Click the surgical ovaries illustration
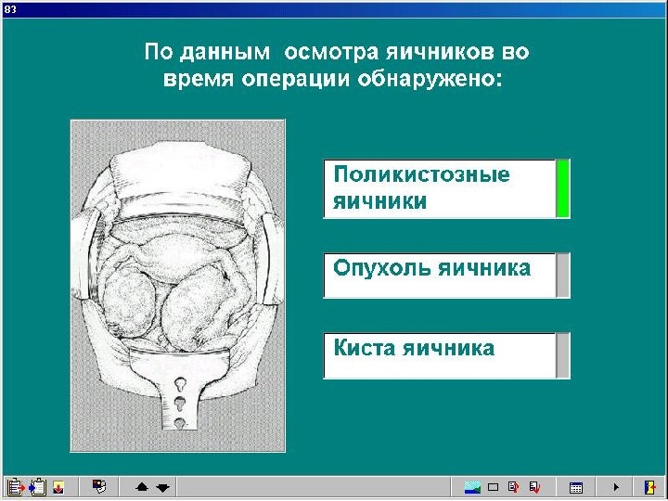Screen dimensions: 668x501 click(x=177, y=286)
